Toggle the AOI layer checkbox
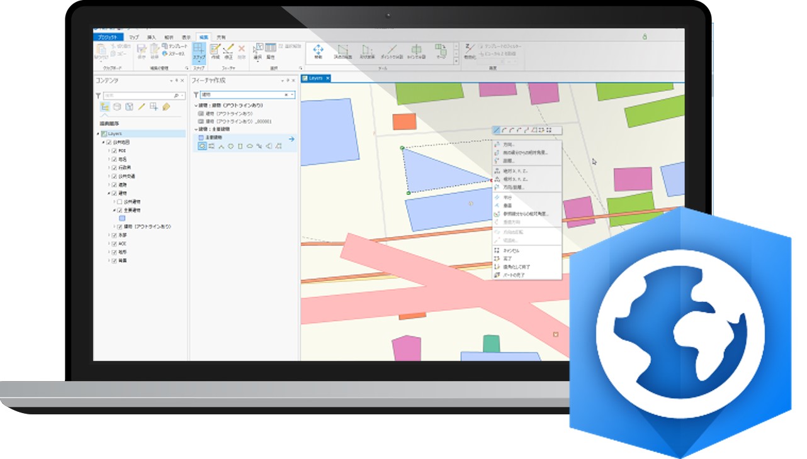 115,243
